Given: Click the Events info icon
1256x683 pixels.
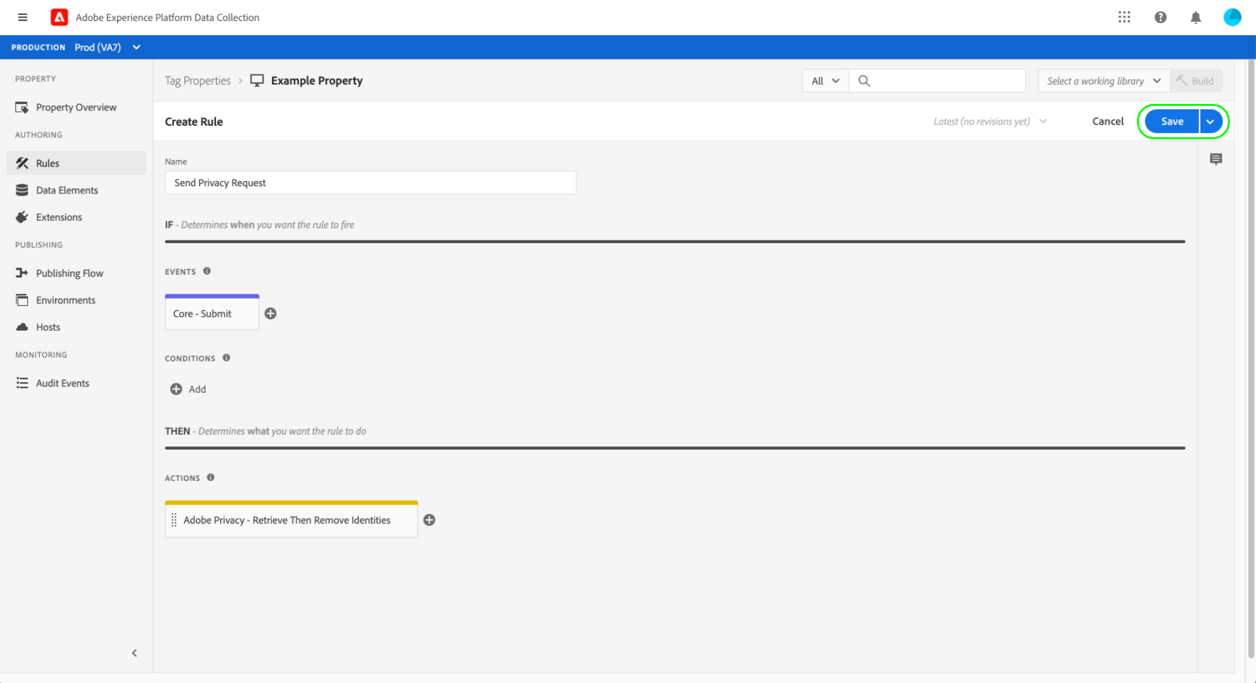Looking at the screenshot, I should point(207,271).
